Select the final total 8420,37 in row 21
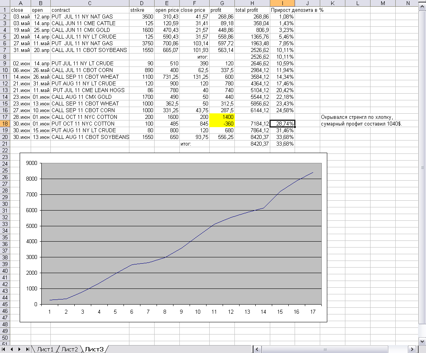Image resolution: width=426 pixels, height=353 pixels. pos(252,144)
